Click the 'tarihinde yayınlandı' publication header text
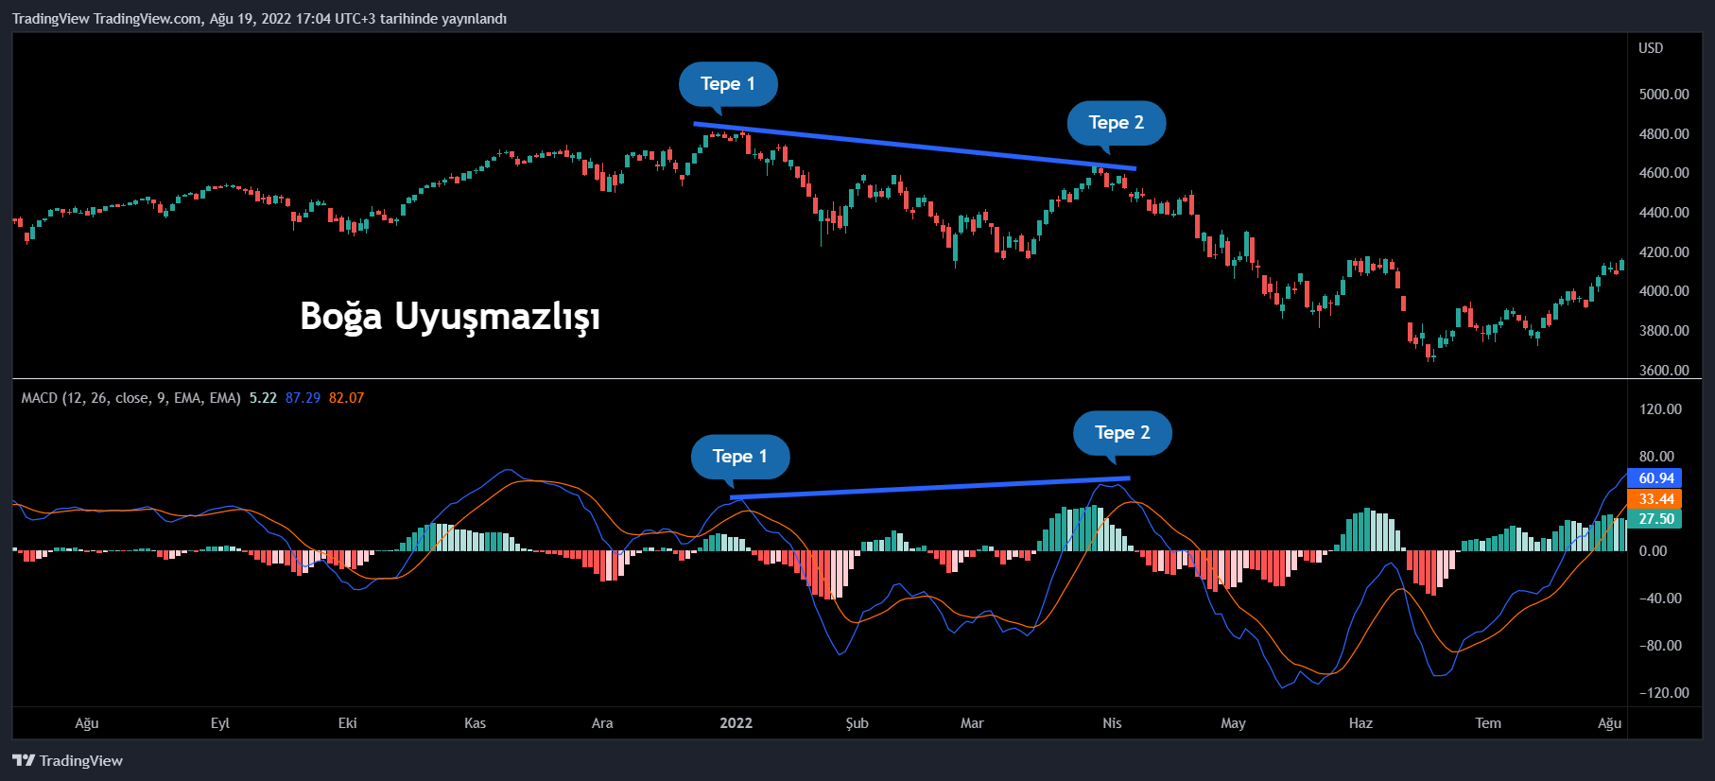This screenshot has width=1715, height=781. tap(443, 19)
